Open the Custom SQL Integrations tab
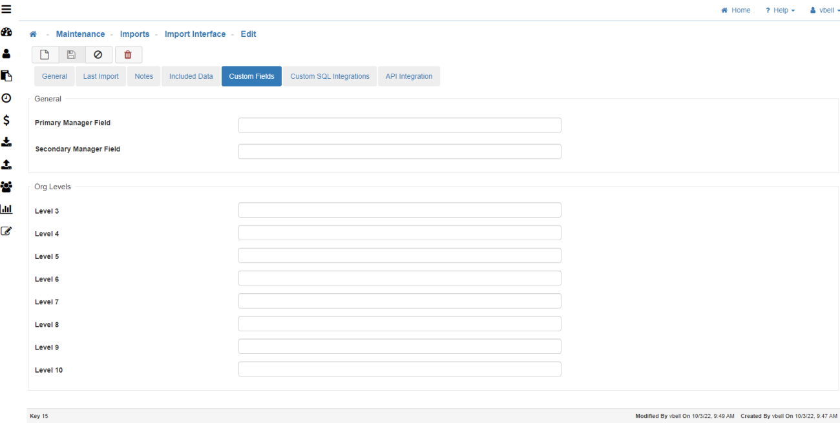 click(330, 76)
